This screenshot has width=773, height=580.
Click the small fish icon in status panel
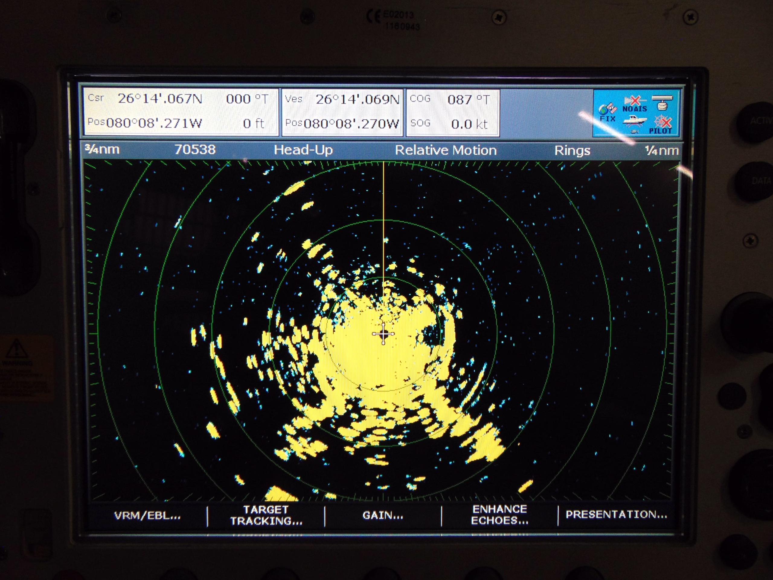(x=635, y=131)
